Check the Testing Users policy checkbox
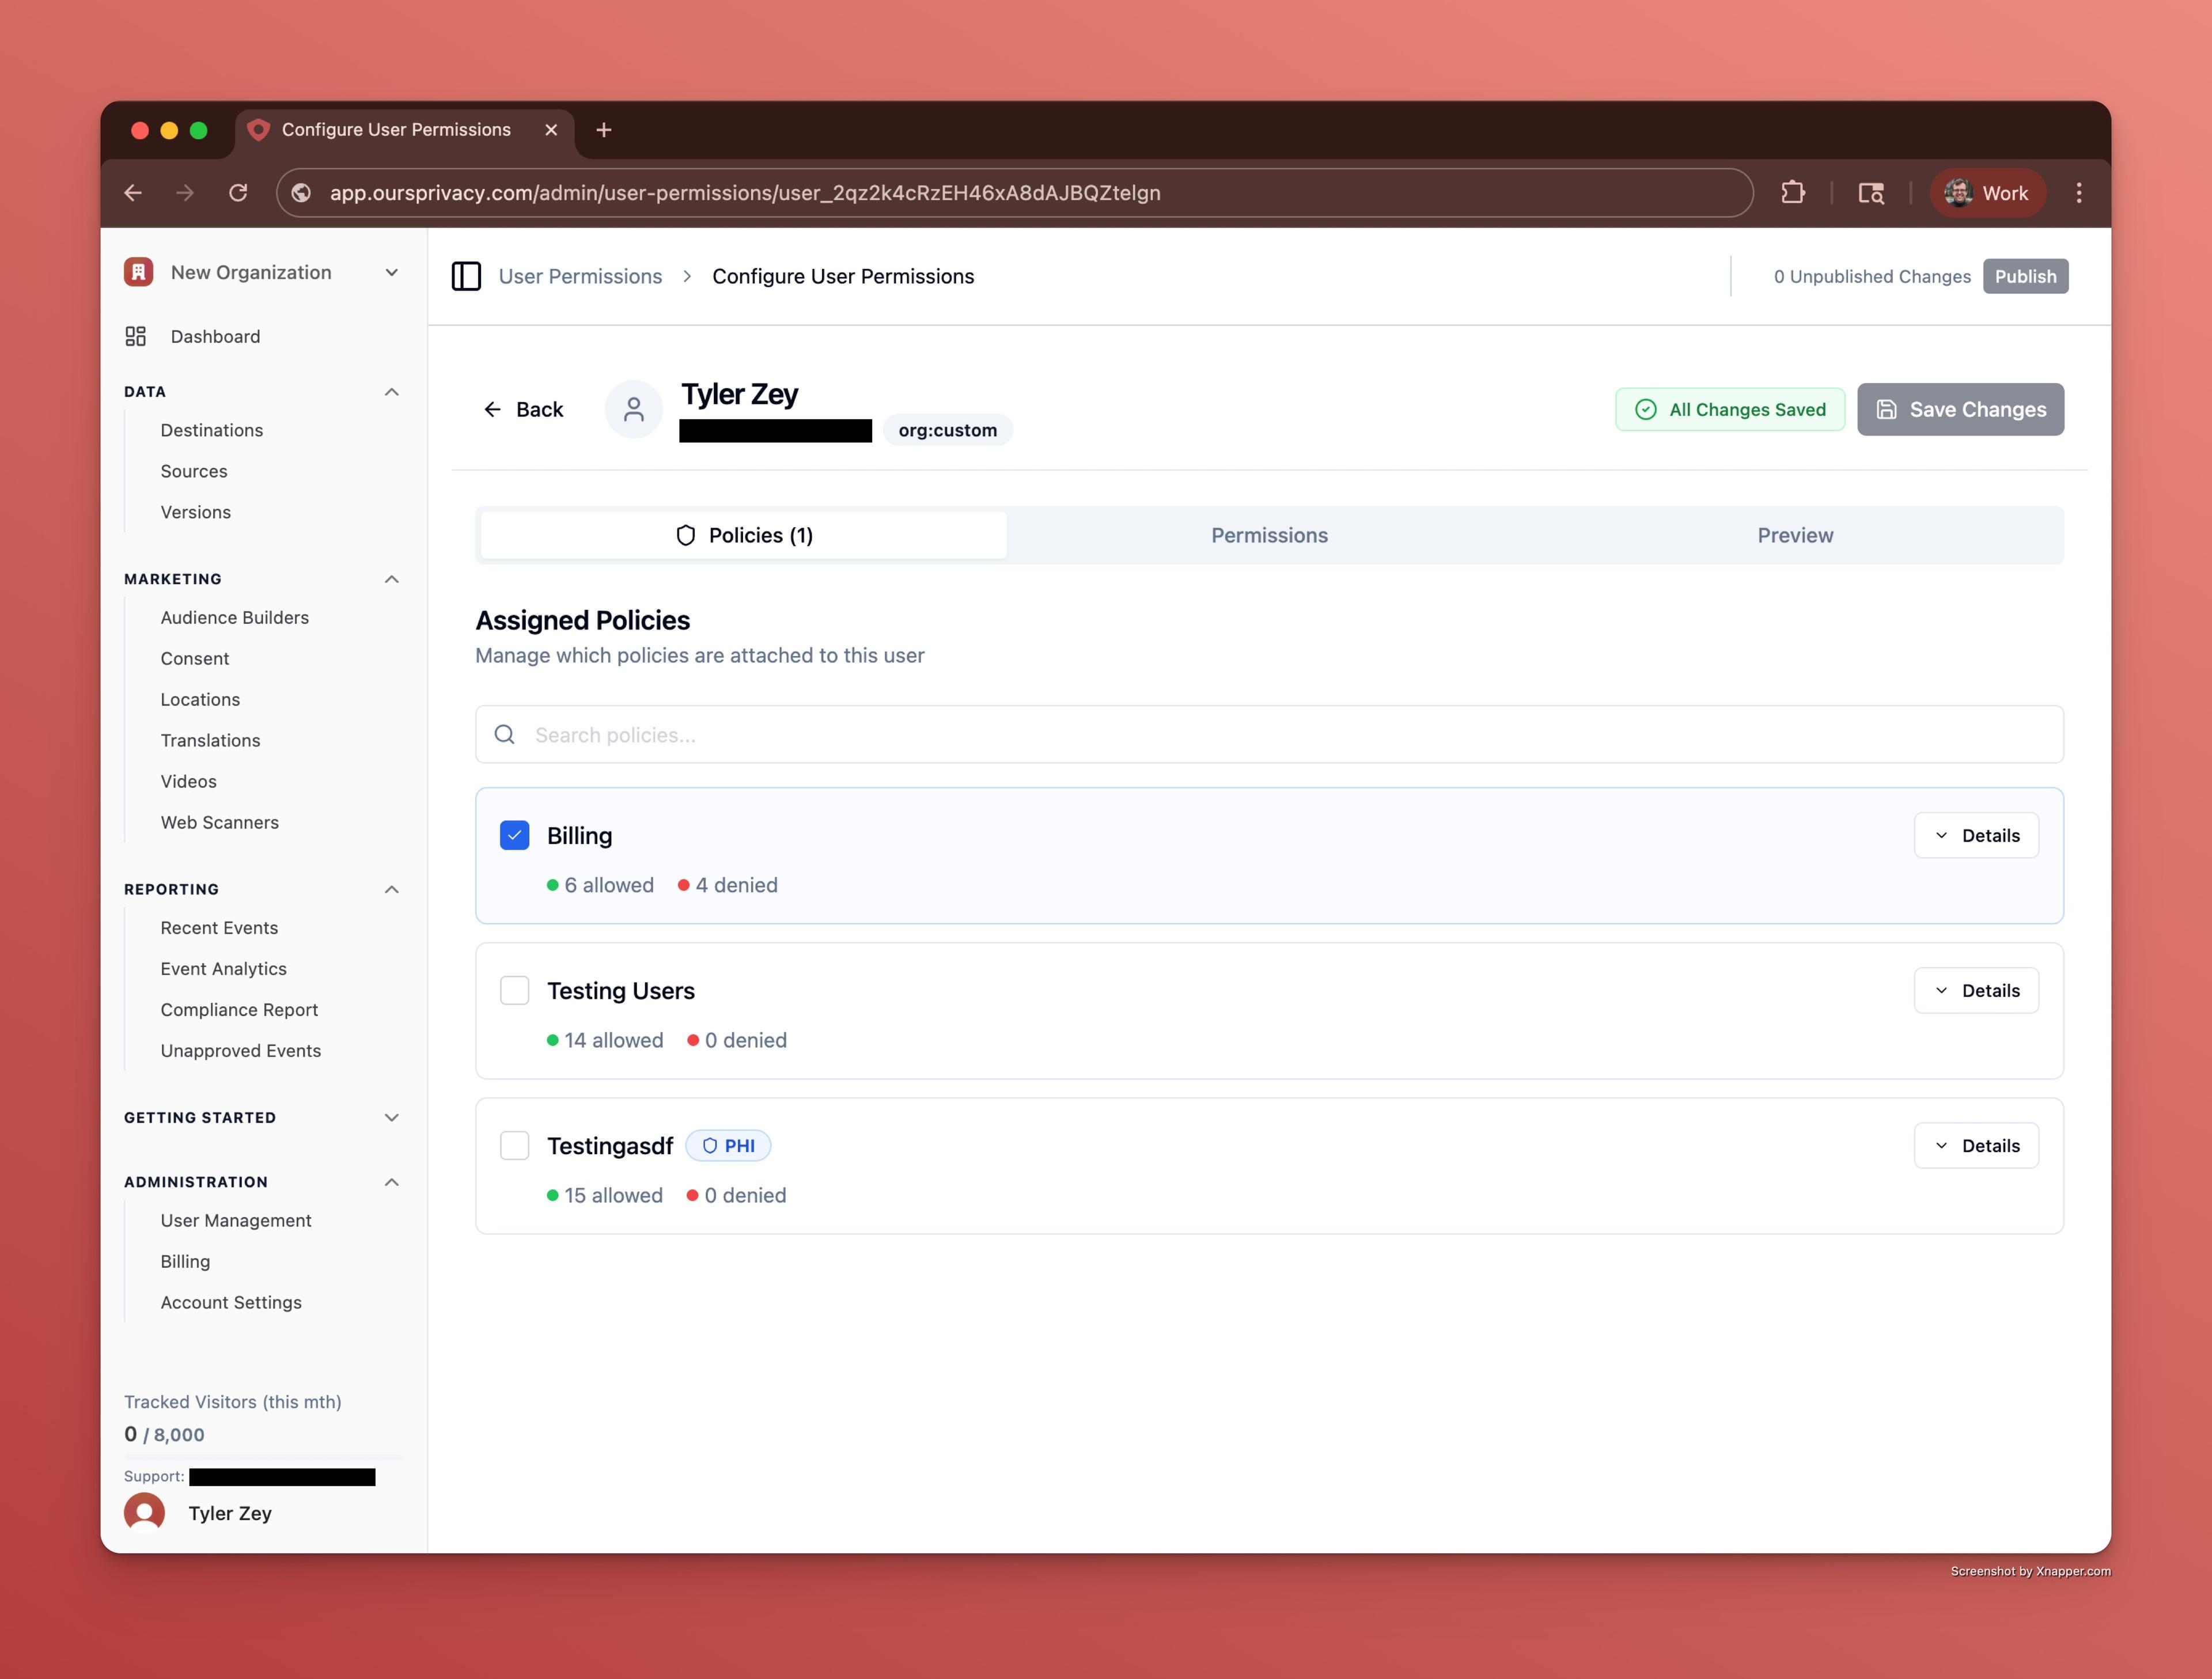This screenshot has width=2212, height=1679. (x=514, y=990)
